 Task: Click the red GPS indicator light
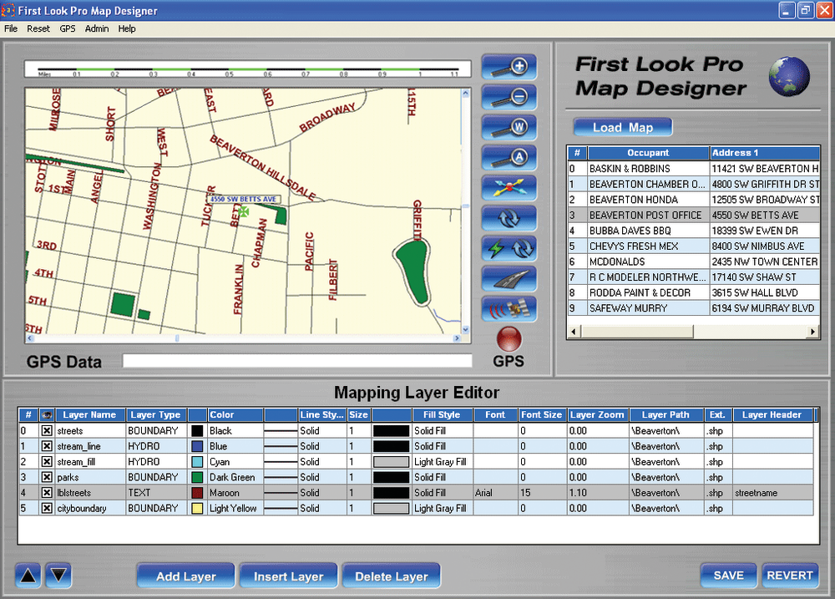tap(509, 338)
